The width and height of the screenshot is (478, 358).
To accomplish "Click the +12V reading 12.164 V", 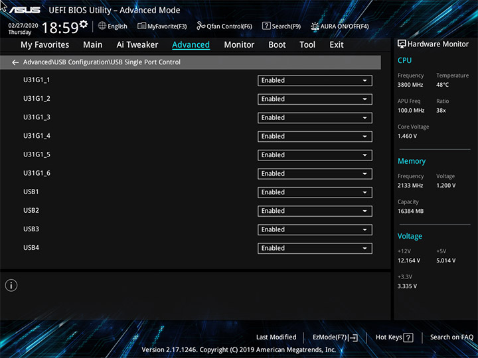I will coord(409,261).
